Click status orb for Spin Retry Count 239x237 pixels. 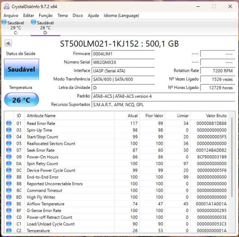coord(9,163)
